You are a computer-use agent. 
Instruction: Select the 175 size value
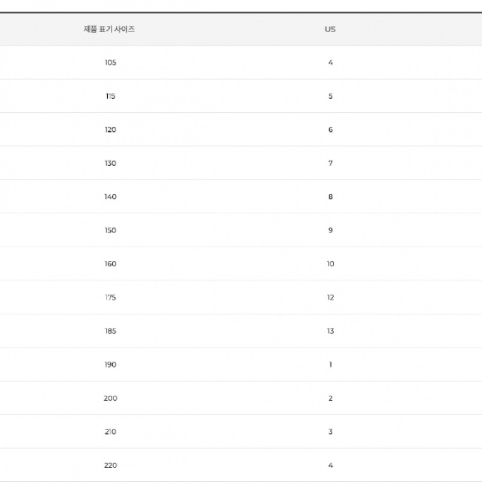tap(110, 298)
